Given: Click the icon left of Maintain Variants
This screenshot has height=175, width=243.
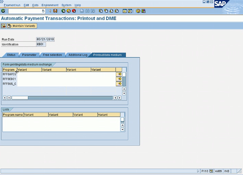Looking at the screenshot, I should click(x=3, y=26).
